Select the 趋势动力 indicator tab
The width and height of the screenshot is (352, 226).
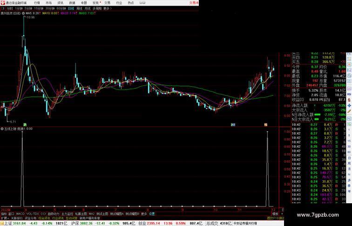pos(54,214)
